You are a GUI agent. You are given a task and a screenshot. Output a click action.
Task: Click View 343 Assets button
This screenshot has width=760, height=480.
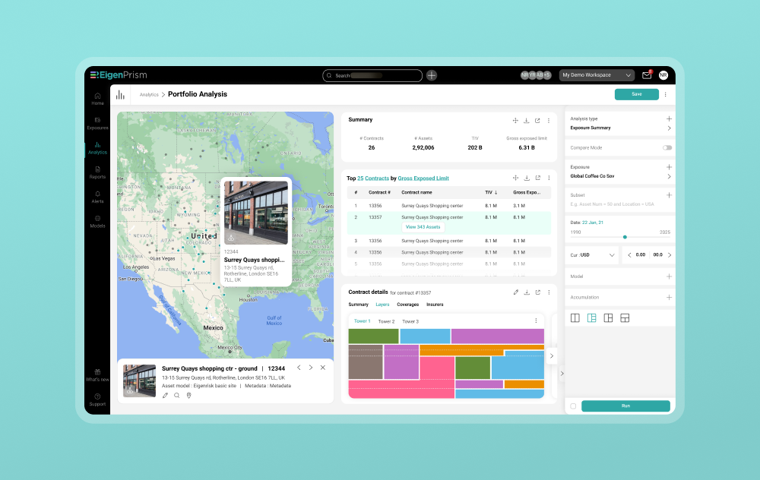pos(423,227)
